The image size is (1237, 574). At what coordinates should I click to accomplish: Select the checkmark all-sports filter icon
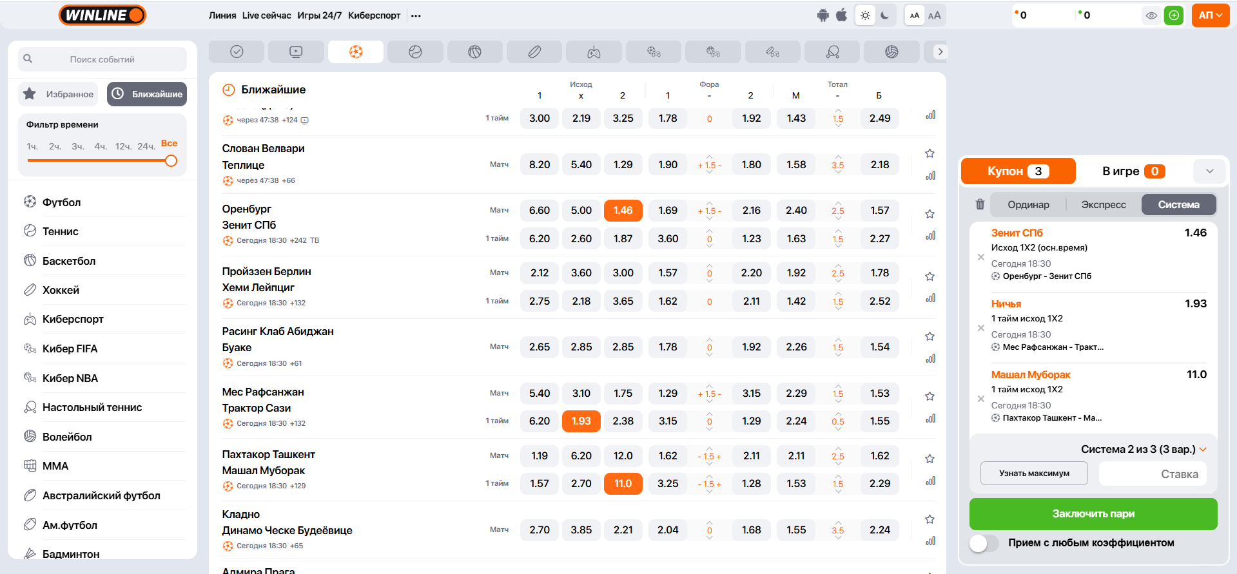click(x=237, y=52)
